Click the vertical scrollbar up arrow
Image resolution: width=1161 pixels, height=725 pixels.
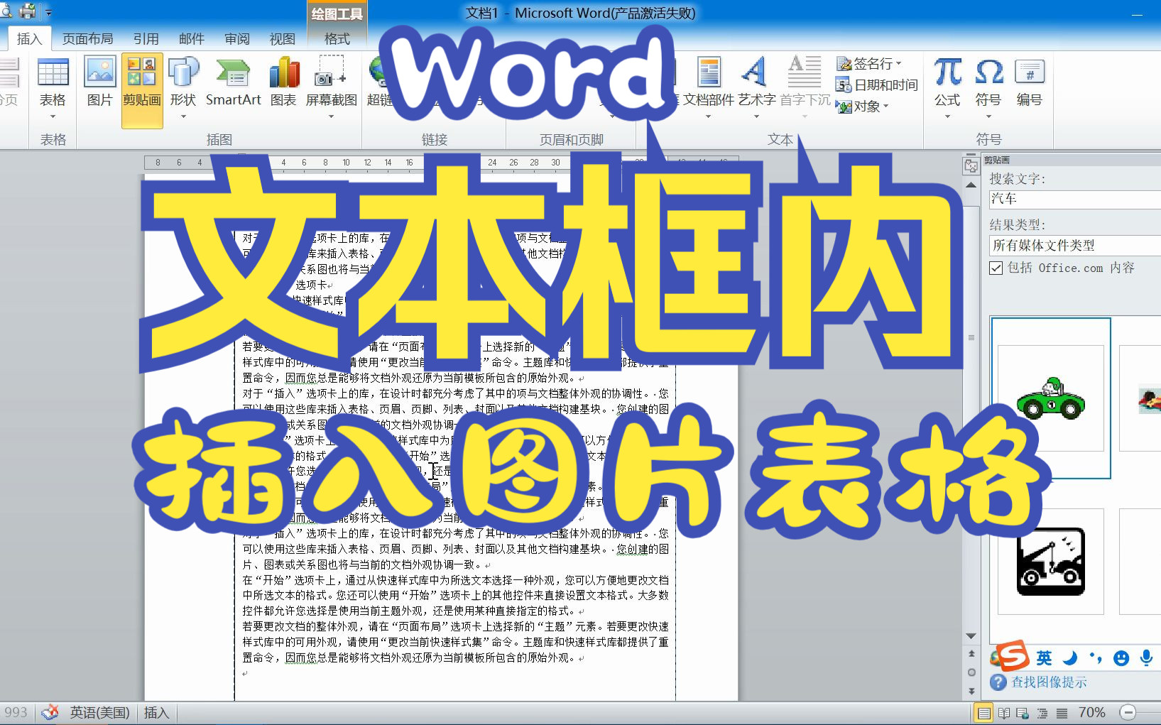pyautogui.click(x=971, y=185)
